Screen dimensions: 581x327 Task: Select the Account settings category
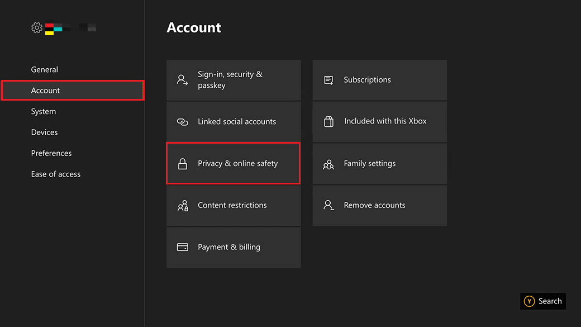pyautogui.click(x=73, y=90)
